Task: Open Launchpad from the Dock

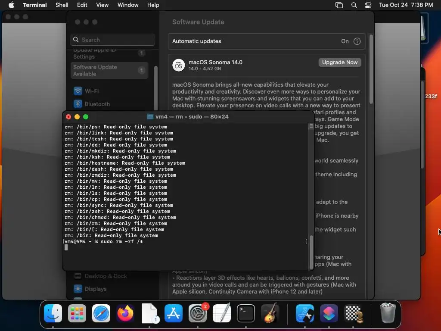Action: (x=77, y=313)
